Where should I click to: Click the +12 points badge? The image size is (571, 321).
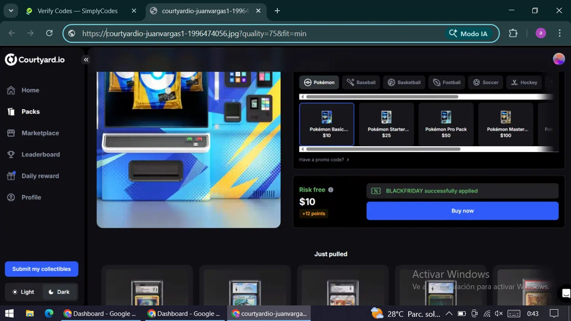pos(314,214)
